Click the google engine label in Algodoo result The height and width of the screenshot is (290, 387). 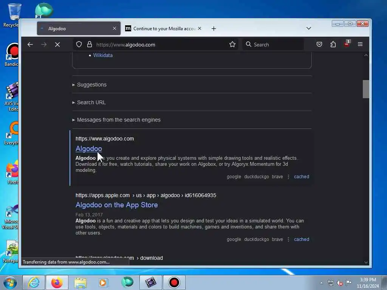[234, 177]
